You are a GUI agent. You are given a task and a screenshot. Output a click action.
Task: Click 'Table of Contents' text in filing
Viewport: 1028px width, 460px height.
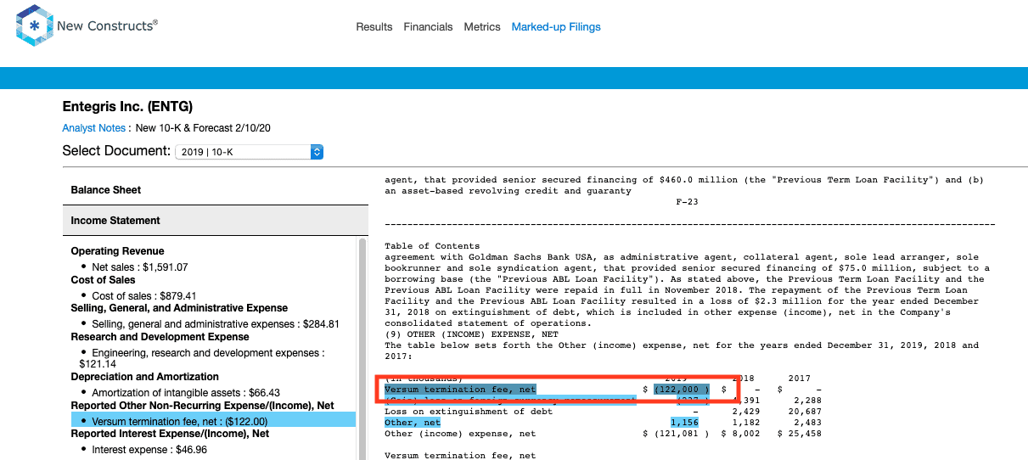pyautogui.click(x=432, y=246)
